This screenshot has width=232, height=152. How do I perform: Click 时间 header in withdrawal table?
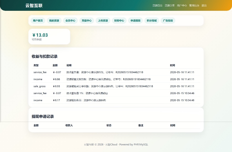[172, 125]
